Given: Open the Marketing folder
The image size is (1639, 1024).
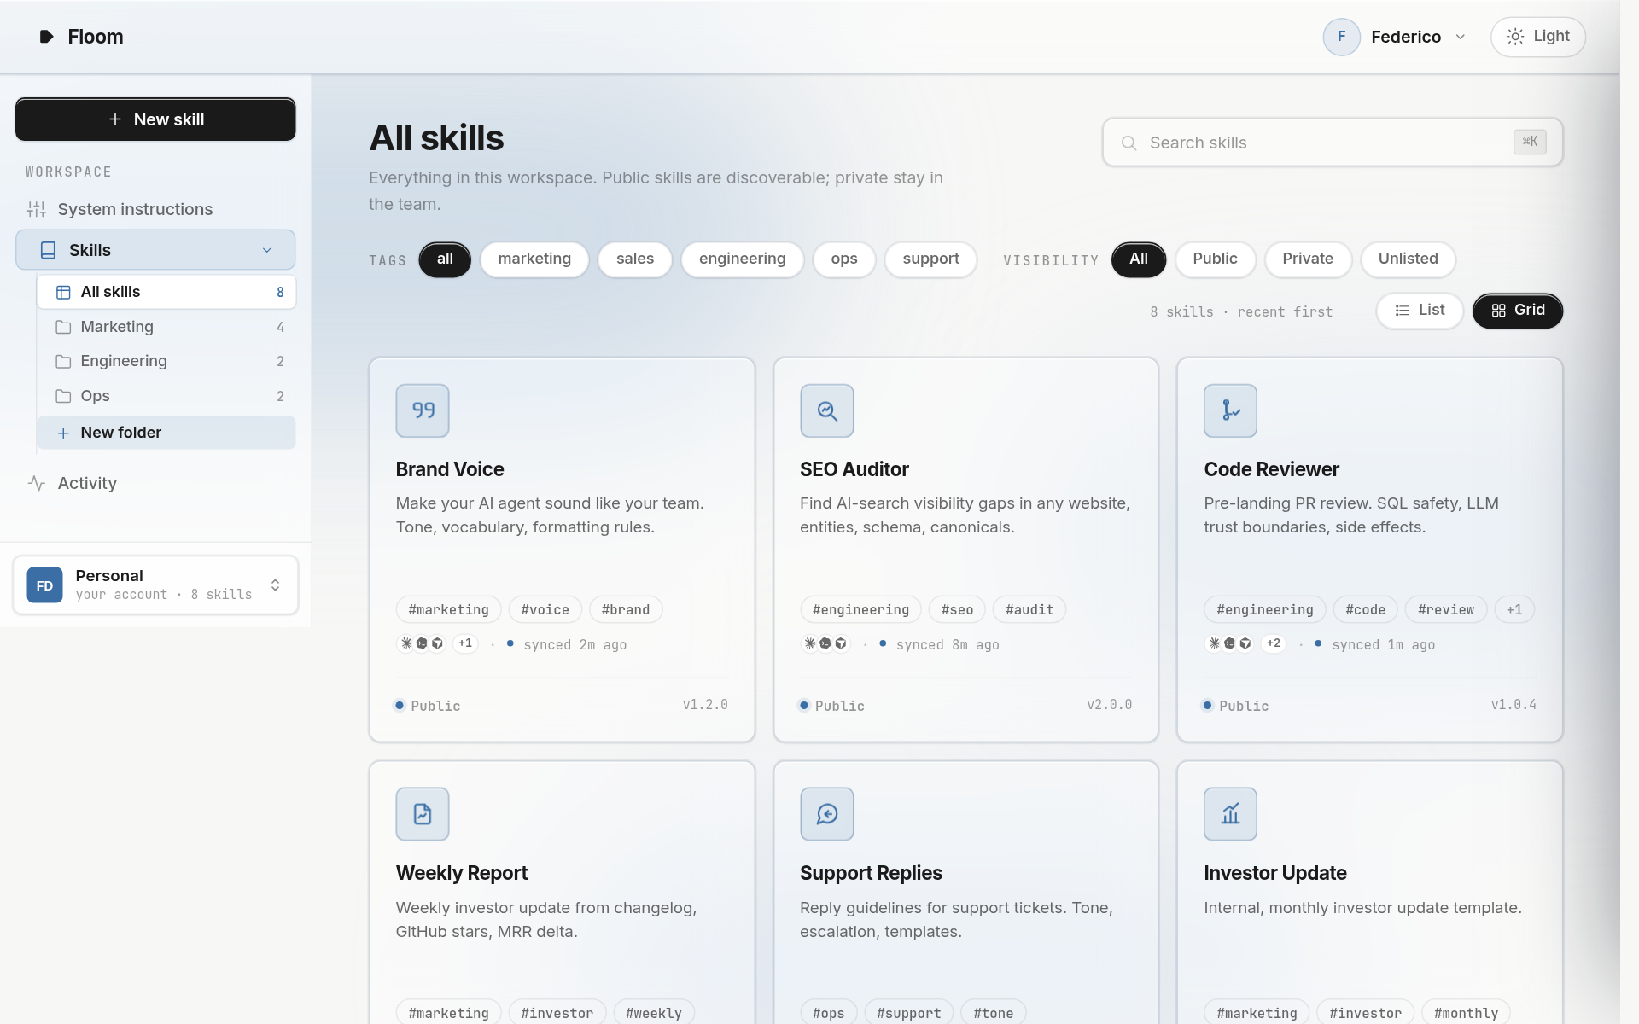Looking at the screenshot, I should tap(166, 327).
